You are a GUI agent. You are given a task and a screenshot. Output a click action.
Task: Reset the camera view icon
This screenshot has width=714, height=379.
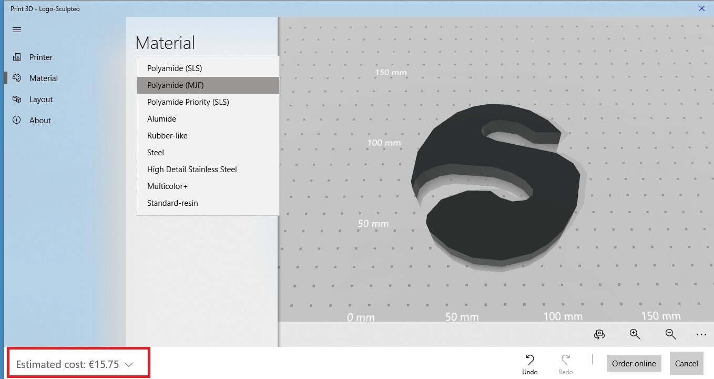pos(599,334)
